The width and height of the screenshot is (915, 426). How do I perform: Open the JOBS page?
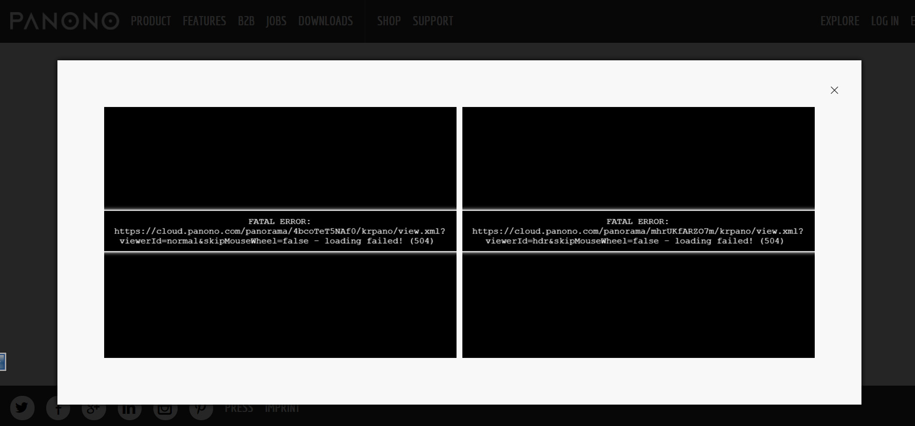point(276,21)
